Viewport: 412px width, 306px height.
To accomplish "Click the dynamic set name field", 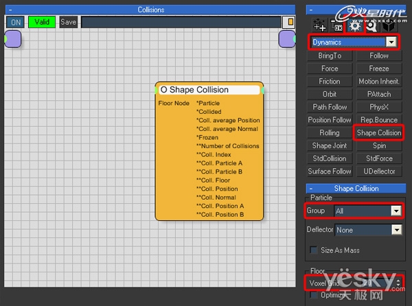I will 181,22.
